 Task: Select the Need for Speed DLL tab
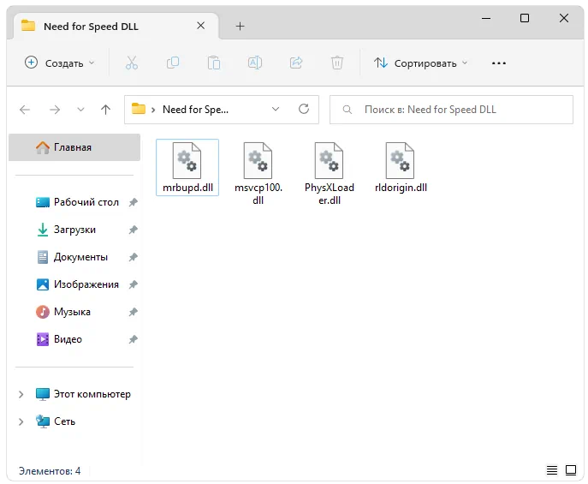click(x=116, y=27)
